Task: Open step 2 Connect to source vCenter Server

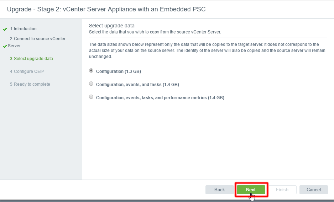Action: tap(37, 42)
